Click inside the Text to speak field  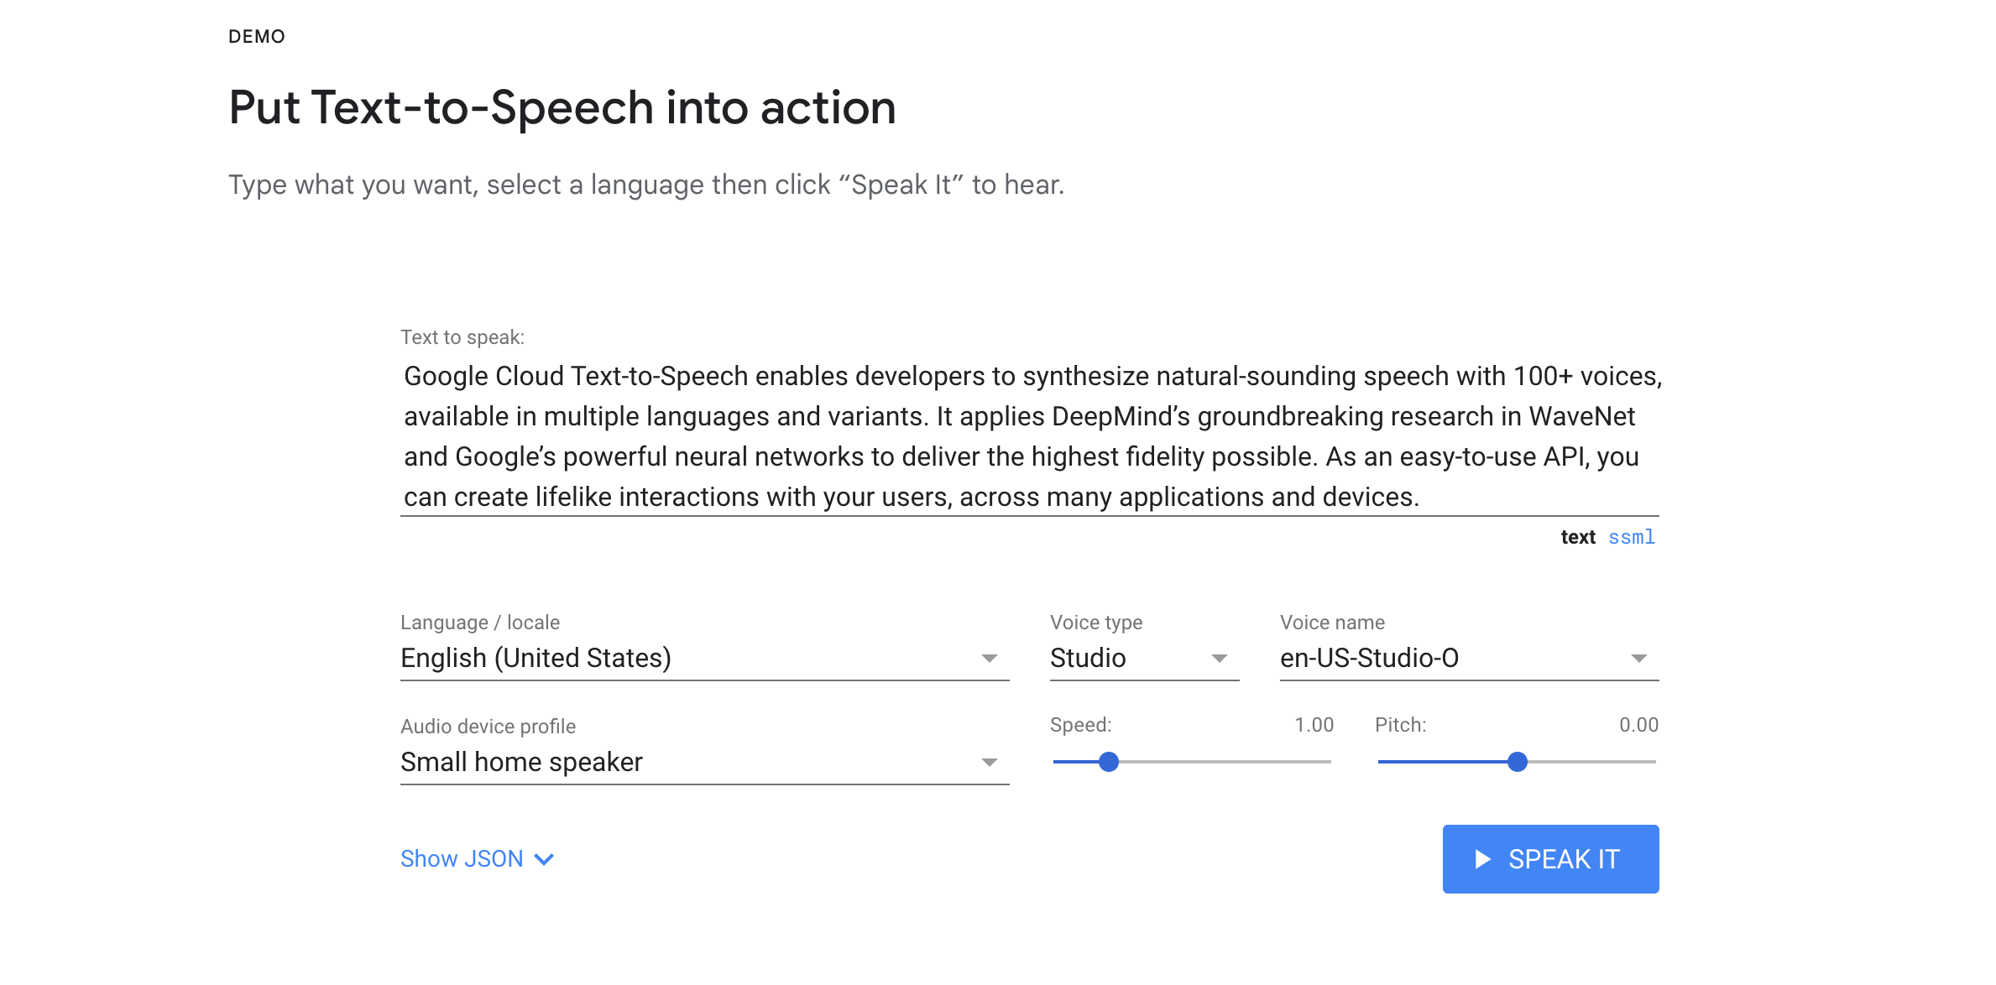1029,436
